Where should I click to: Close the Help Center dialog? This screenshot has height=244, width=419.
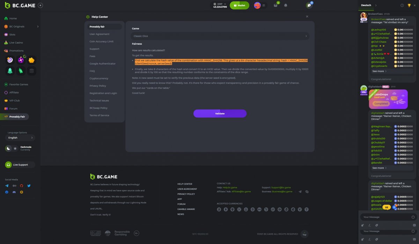point(307,17)
